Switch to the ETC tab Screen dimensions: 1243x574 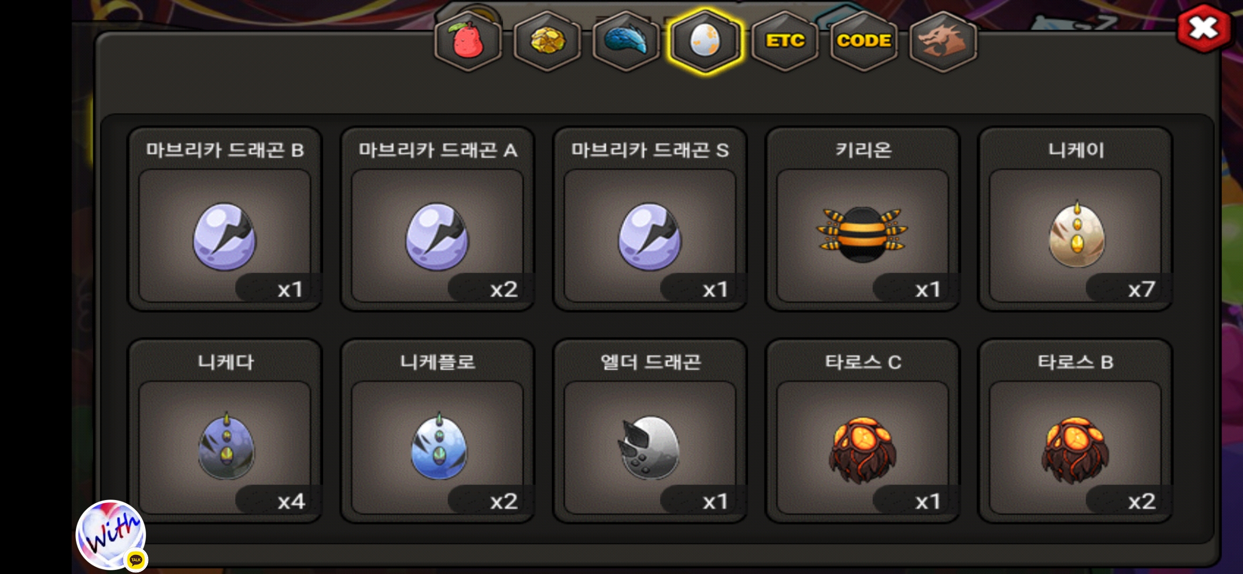pos(785,41)
